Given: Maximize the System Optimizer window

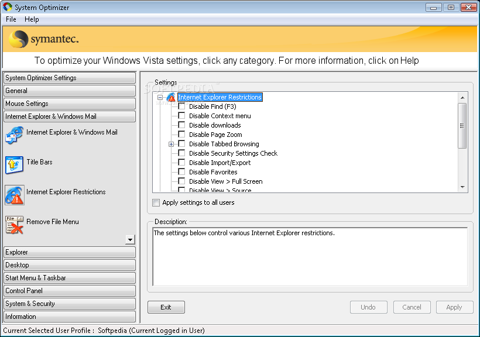Looking at the screenshot, I should (x=451, y=8).
